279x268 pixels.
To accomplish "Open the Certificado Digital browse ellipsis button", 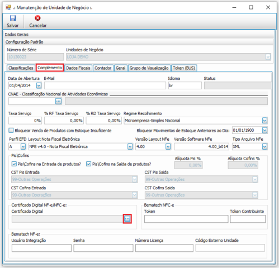I will [127, 219].
